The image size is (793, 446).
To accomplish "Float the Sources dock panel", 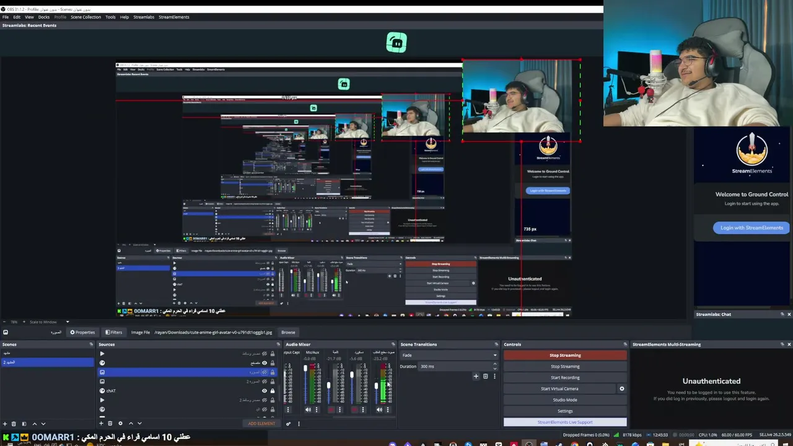I will point(278,344).
